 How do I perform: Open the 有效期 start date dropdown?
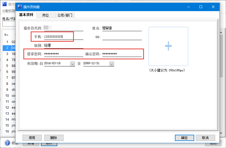pos(73,64)
